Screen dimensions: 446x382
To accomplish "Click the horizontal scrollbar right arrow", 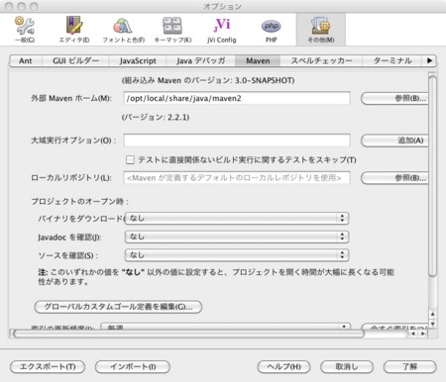I will point(422,334).
